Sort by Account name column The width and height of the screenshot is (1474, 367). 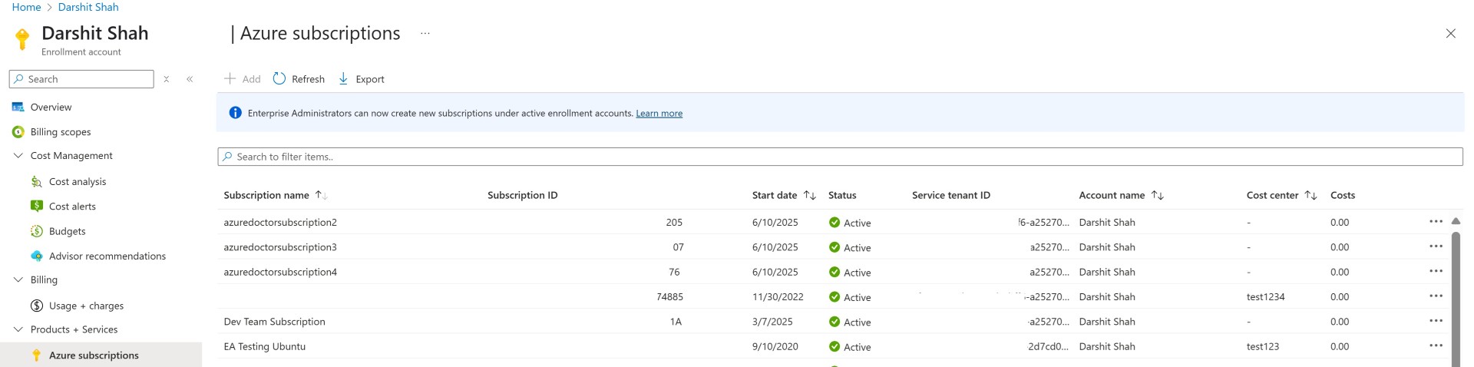click(x=1122, y=195)
